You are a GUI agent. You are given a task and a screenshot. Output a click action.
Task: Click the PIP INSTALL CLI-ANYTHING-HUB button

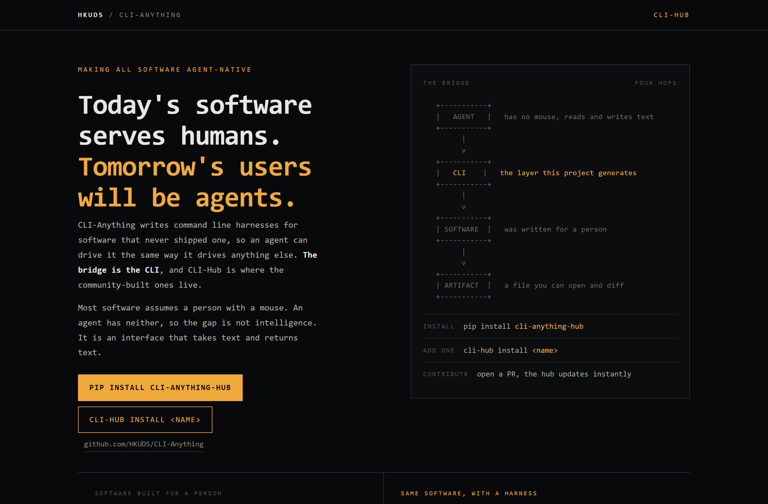pyautogui.click(x=160, y=388)
